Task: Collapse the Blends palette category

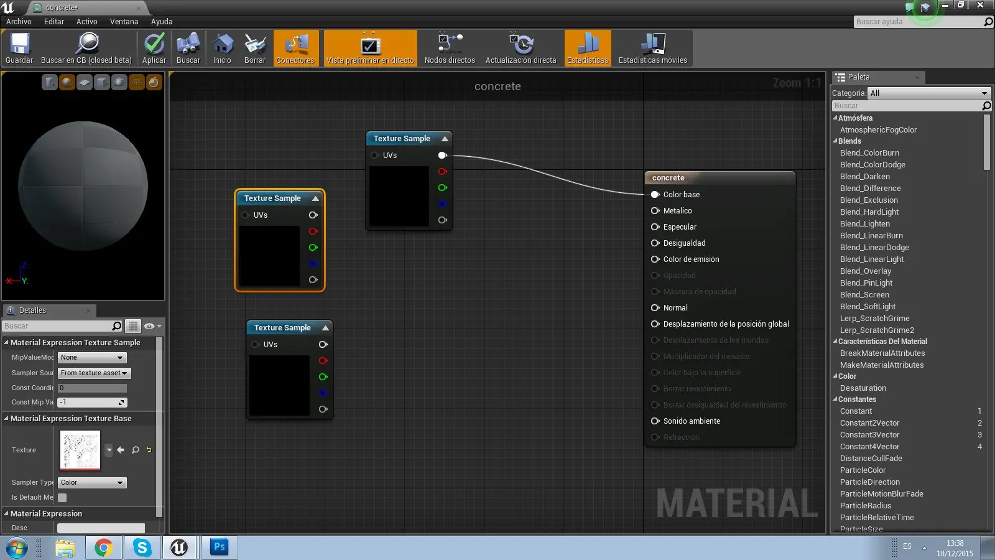Action: pos(835,141)
